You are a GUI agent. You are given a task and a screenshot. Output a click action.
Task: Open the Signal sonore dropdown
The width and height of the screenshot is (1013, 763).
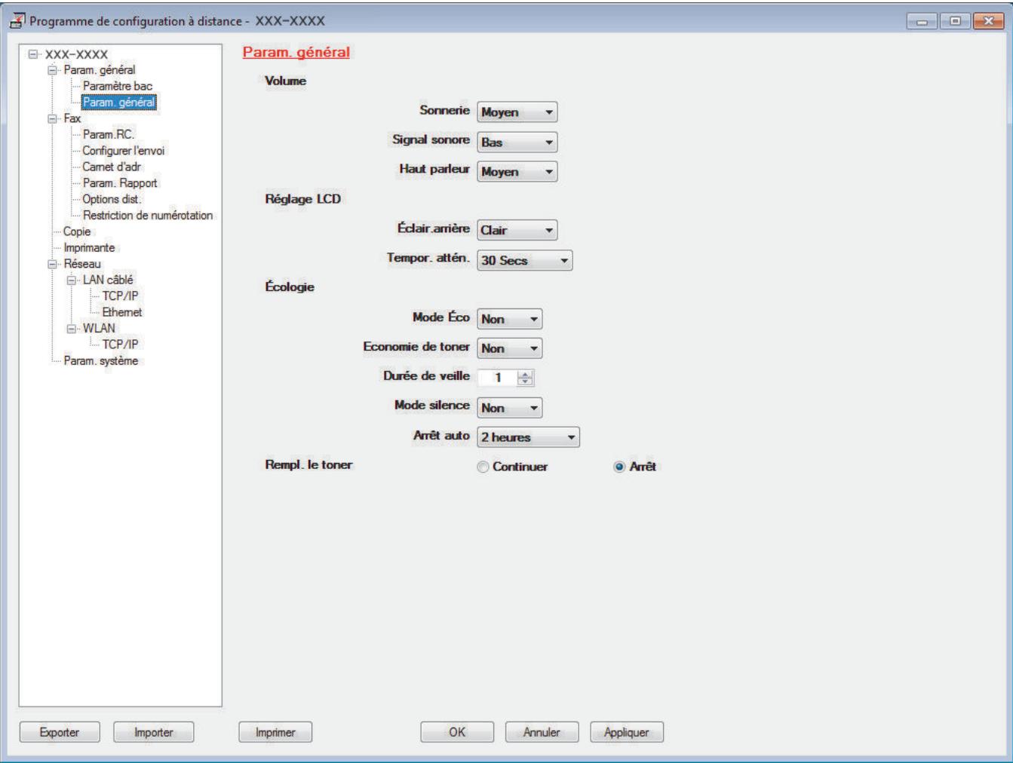(x=517, y=142)
